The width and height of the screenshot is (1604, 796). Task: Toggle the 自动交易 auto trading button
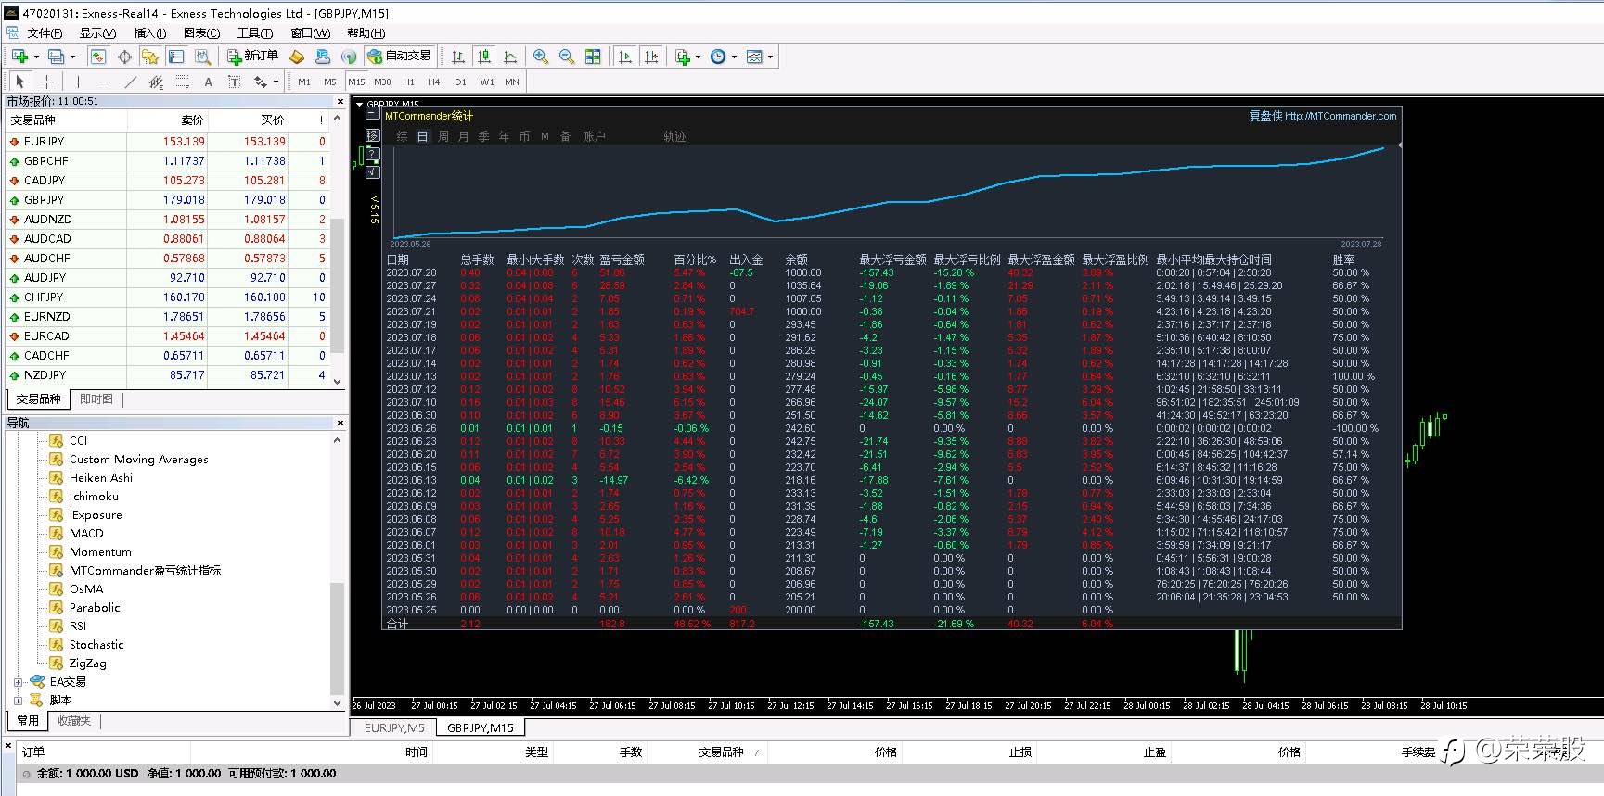point(400,57)
